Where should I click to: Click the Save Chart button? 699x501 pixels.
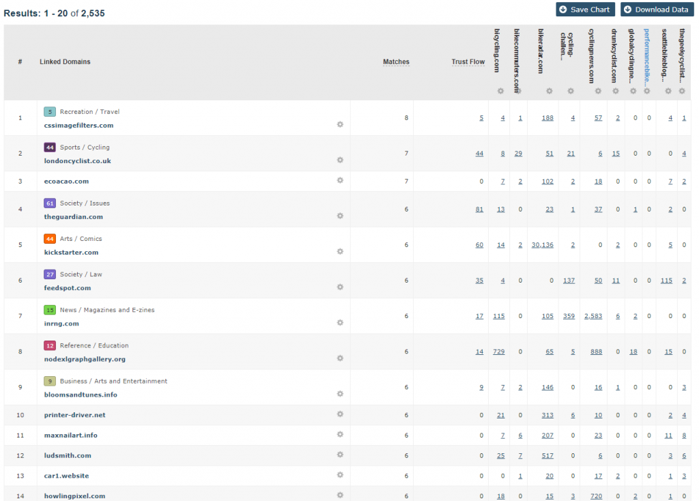point(585,10)
